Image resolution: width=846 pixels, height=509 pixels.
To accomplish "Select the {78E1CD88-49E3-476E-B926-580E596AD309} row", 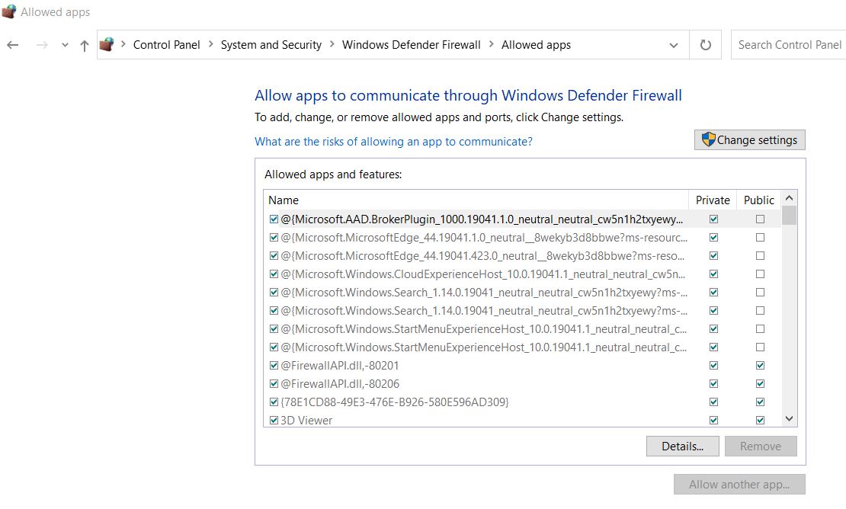I will coord(522,402).
